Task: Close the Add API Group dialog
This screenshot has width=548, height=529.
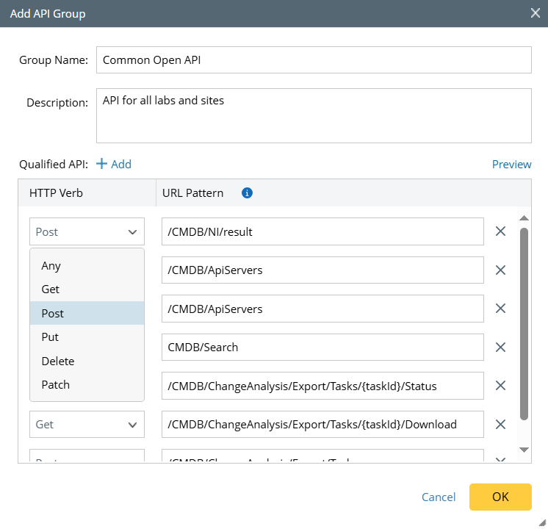Action: (536, 12)
